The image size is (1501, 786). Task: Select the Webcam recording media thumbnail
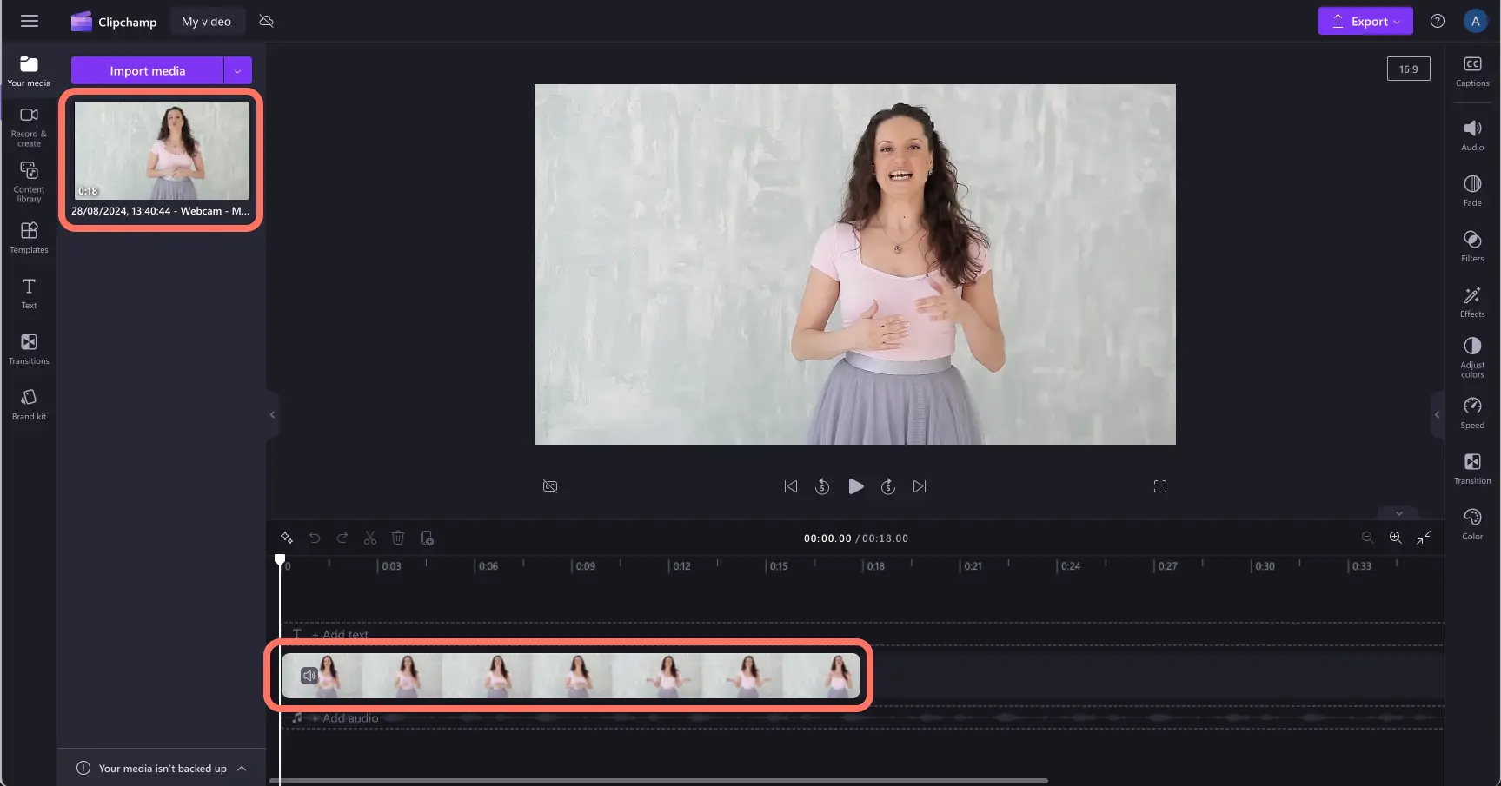(x=162, y=150)
